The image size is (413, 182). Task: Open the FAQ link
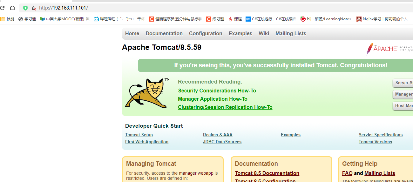click(347, 173)
